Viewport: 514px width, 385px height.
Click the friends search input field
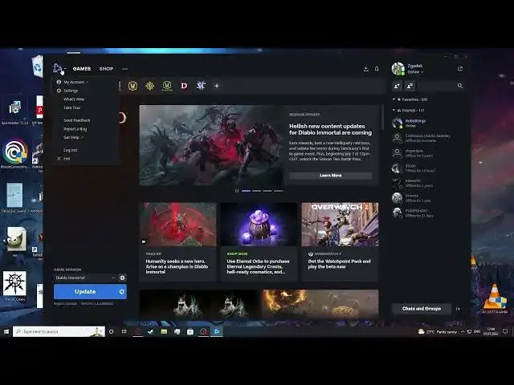(437, 86)
